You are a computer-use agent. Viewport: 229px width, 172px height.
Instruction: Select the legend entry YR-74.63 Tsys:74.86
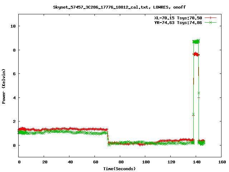(178, 23)
